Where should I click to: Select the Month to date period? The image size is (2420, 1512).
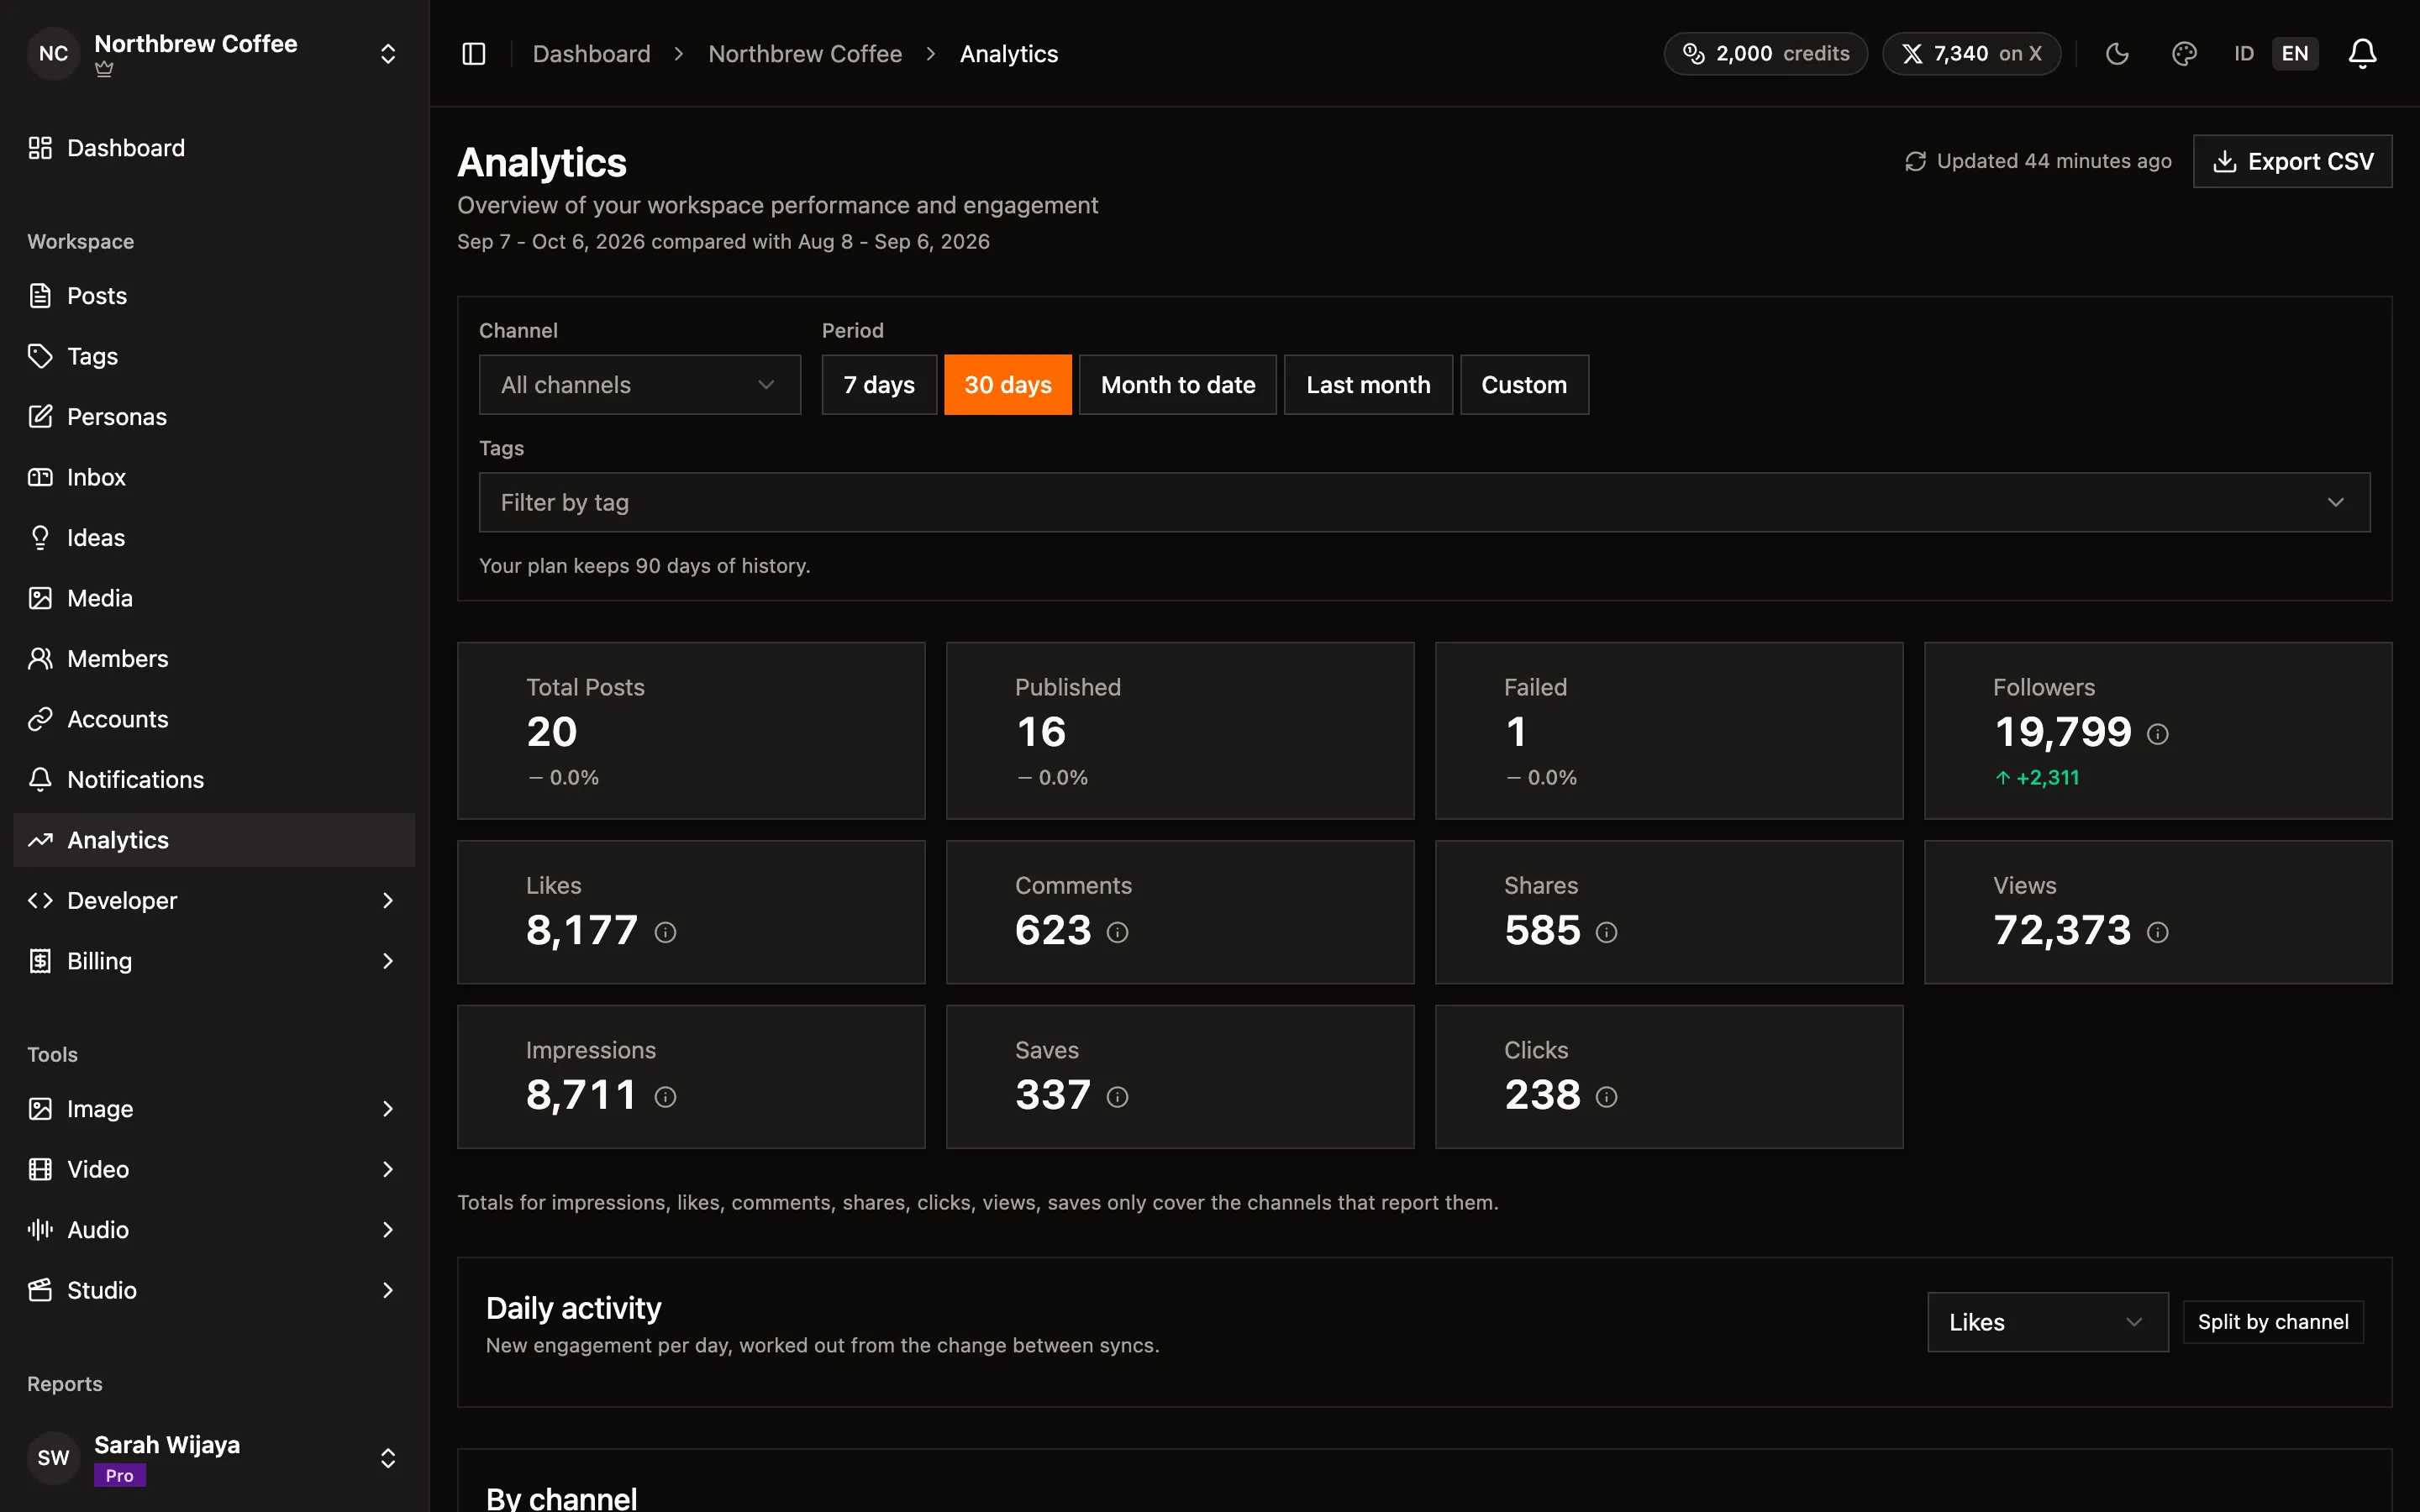pos(1177,385)
